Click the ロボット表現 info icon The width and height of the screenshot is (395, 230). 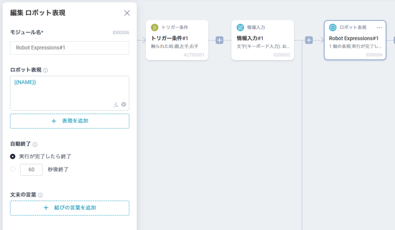tap(46, 70)
